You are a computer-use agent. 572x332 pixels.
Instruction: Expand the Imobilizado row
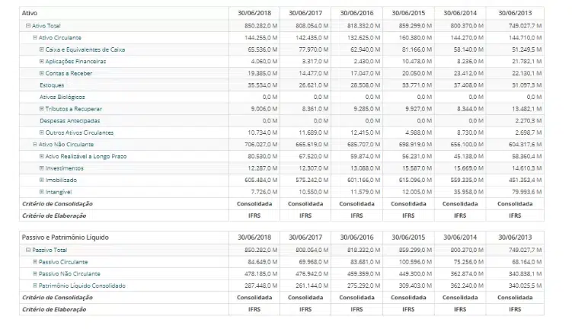coord(42,180)
